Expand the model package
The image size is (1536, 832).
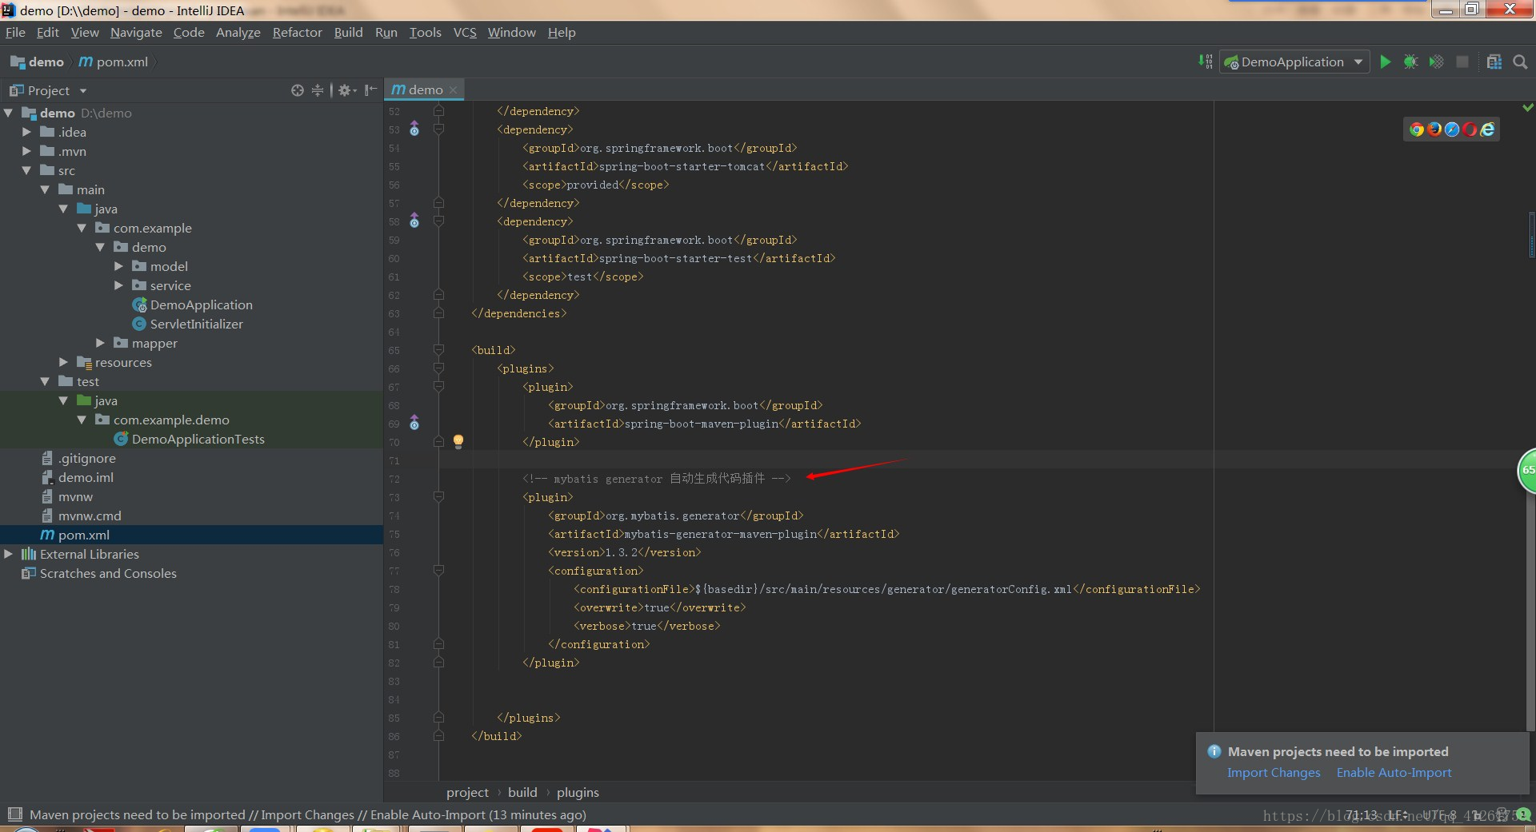pyautogui.click(x=118, y=266)
